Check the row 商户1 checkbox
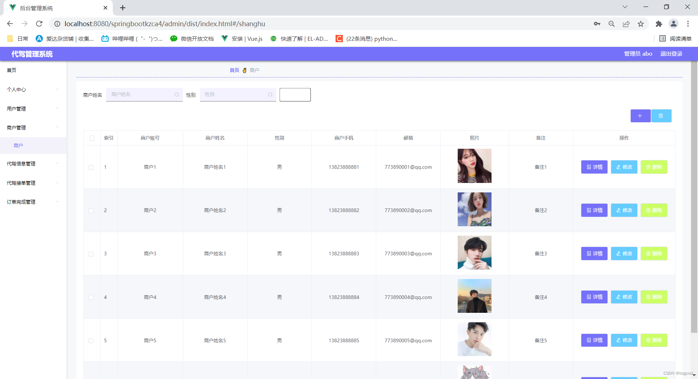This screenshot has width=698, height=379. [91, 167]
